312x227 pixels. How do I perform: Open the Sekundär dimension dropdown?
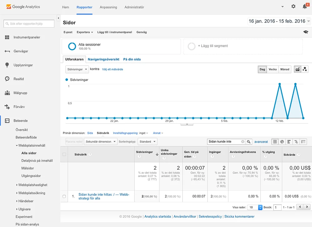coord(100,142)
